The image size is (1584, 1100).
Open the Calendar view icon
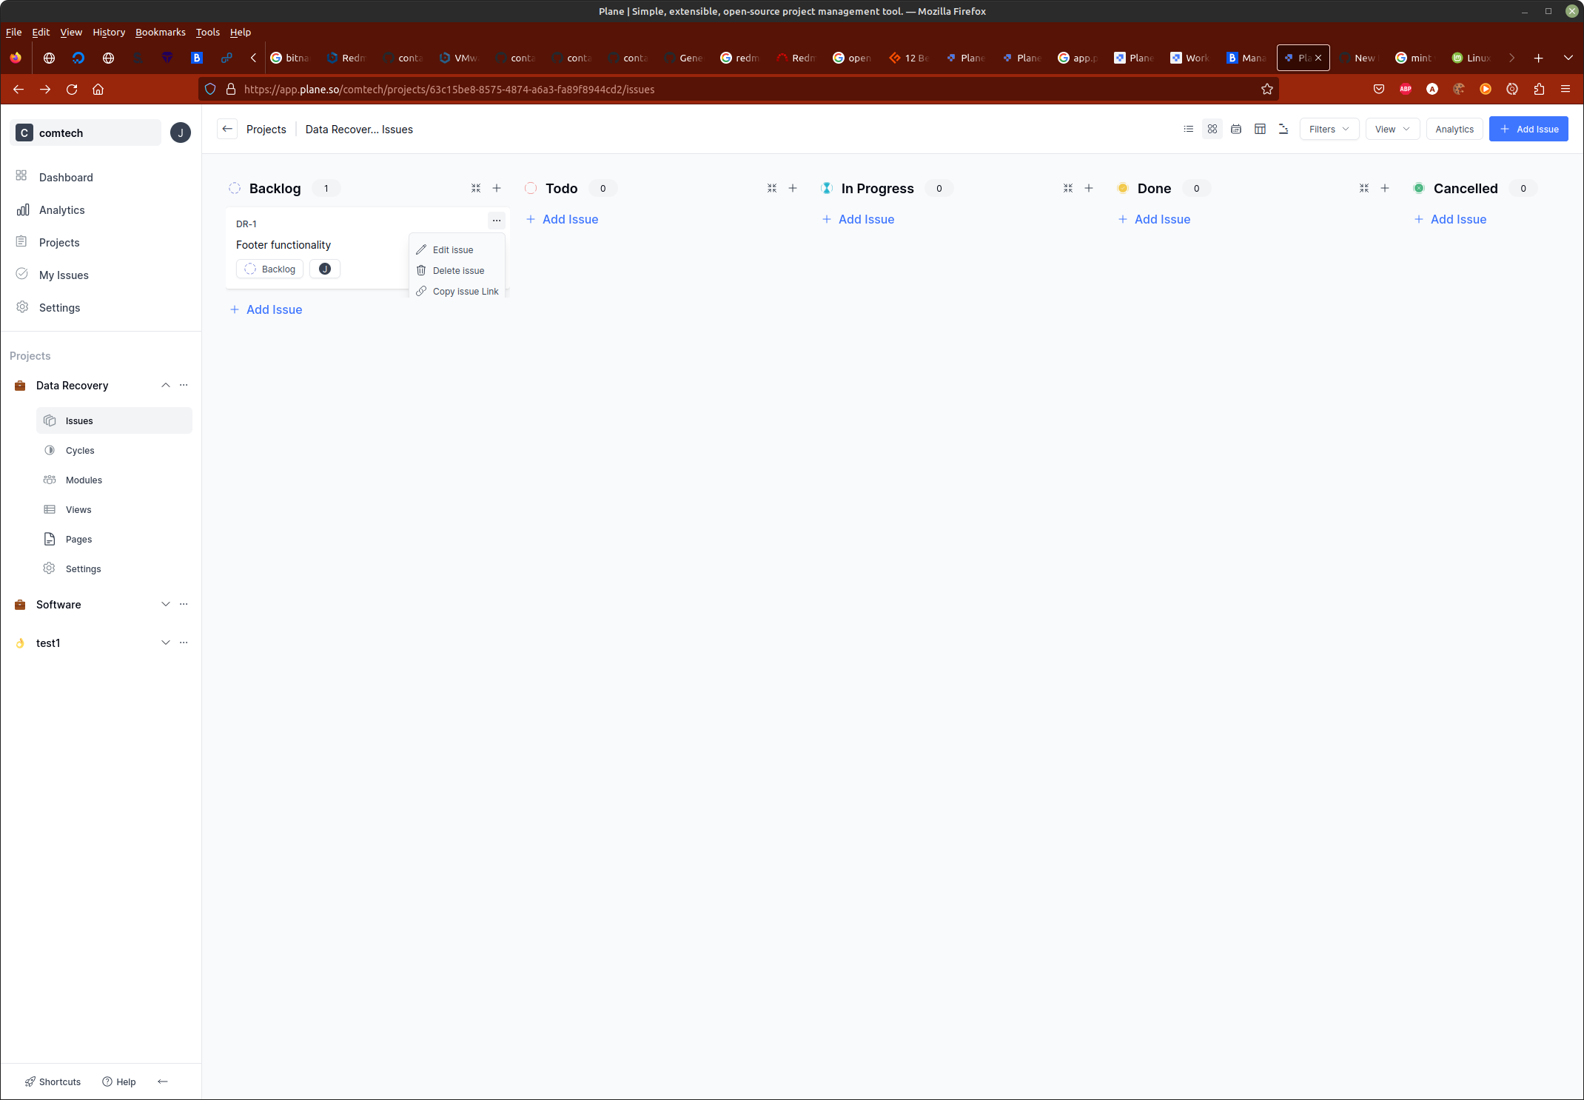(x=1235, y=129)
